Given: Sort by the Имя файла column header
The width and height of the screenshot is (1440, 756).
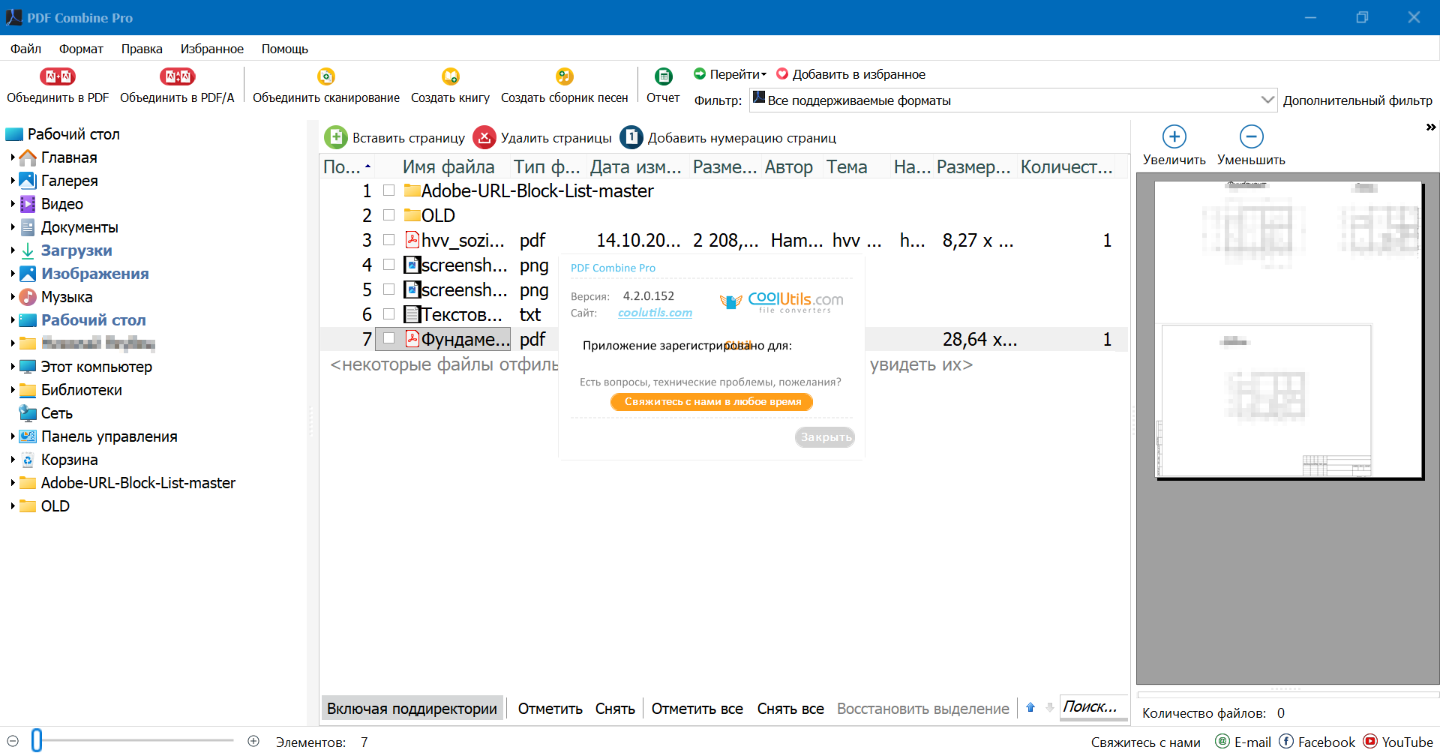Looking at the screenshot, I should tap(448, 166).
